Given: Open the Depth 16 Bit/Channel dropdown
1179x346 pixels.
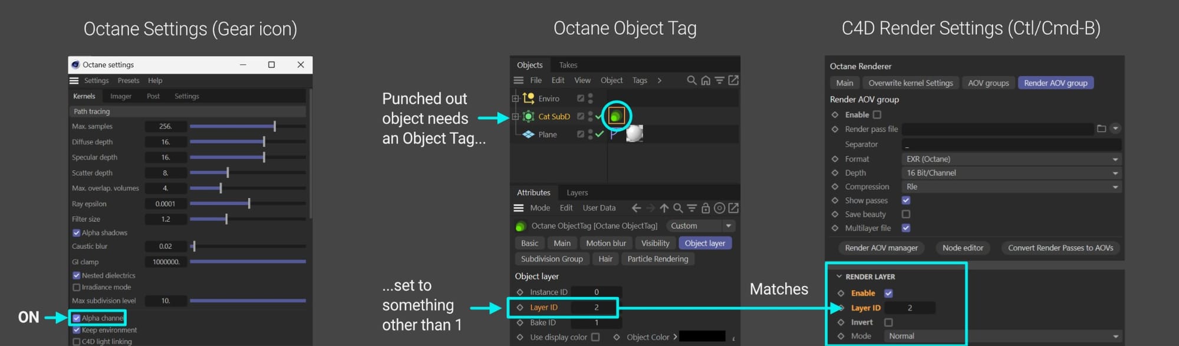Looking at the screenshot, I should tap(1011, 173).
